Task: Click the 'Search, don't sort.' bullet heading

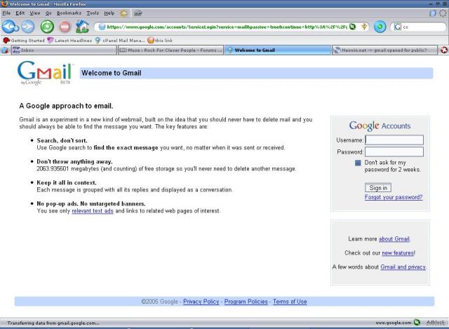Action: [x=62, y=140]
